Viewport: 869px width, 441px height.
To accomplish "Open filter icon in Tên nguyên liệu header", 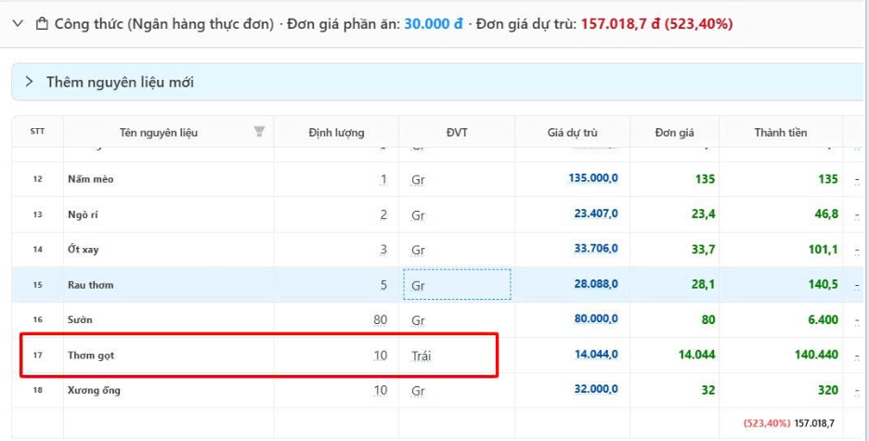I will coord(259,131).
